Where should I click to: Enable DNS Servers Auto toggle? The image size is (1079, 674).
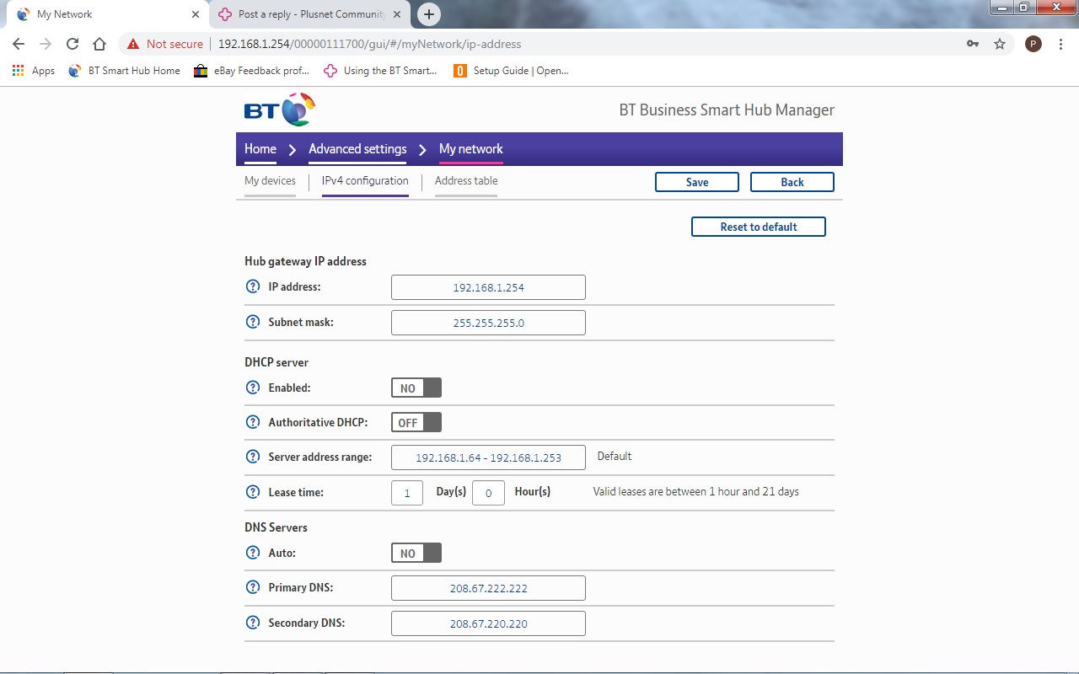[x=416, y=553]
